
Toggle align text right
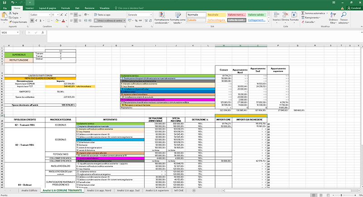(80, 20)
